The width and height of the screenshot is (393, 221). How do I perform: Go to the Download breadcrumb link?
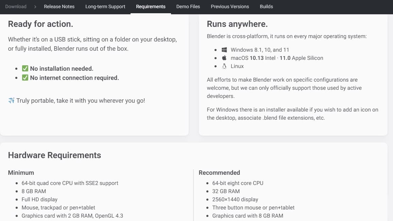pos(16,6)
